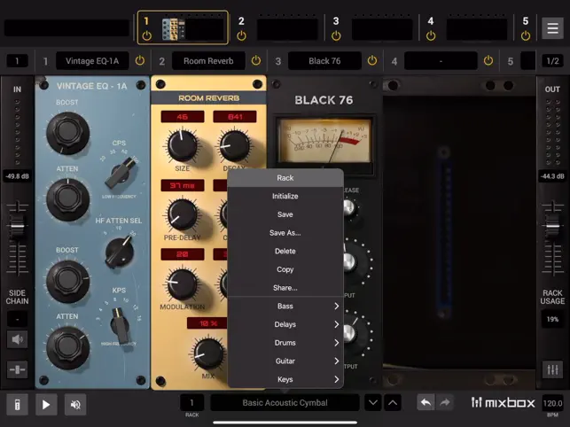Toggle power for rack 1
This screenshot has height=427, width=570.
(x=146, y=35)
